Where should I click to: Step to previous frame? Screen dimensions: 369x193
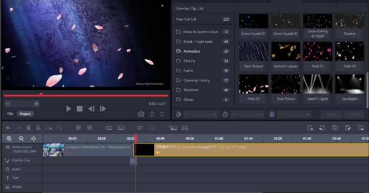click(x=91, y=109)
